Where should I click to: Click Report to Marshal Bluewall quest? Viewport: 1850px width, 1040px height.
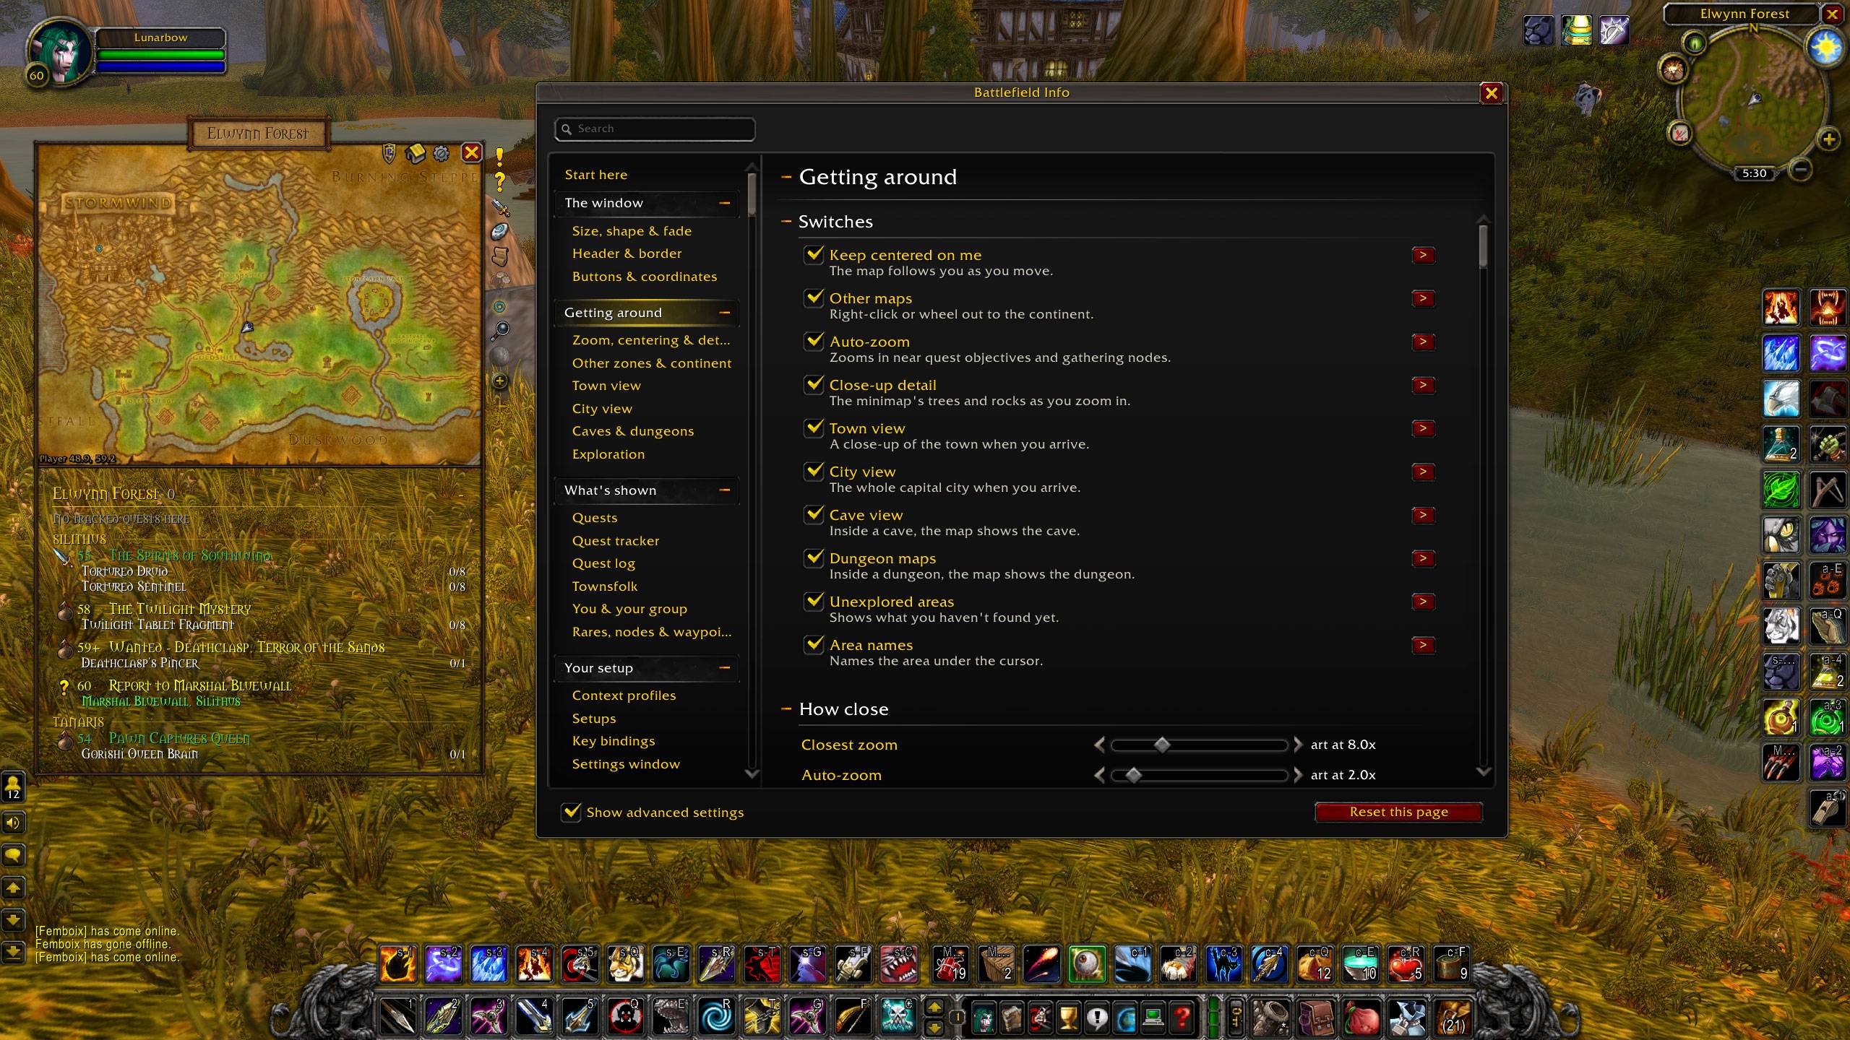coord(200,685)
